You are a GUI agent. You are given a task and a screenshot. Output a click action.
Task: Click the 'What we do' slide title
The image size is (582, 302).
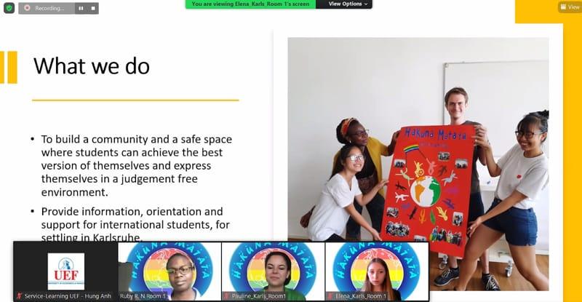(x=92, y=66)
